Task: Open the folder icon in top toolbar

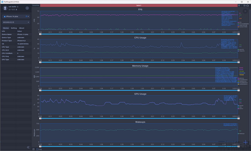Action: point(244,5)
